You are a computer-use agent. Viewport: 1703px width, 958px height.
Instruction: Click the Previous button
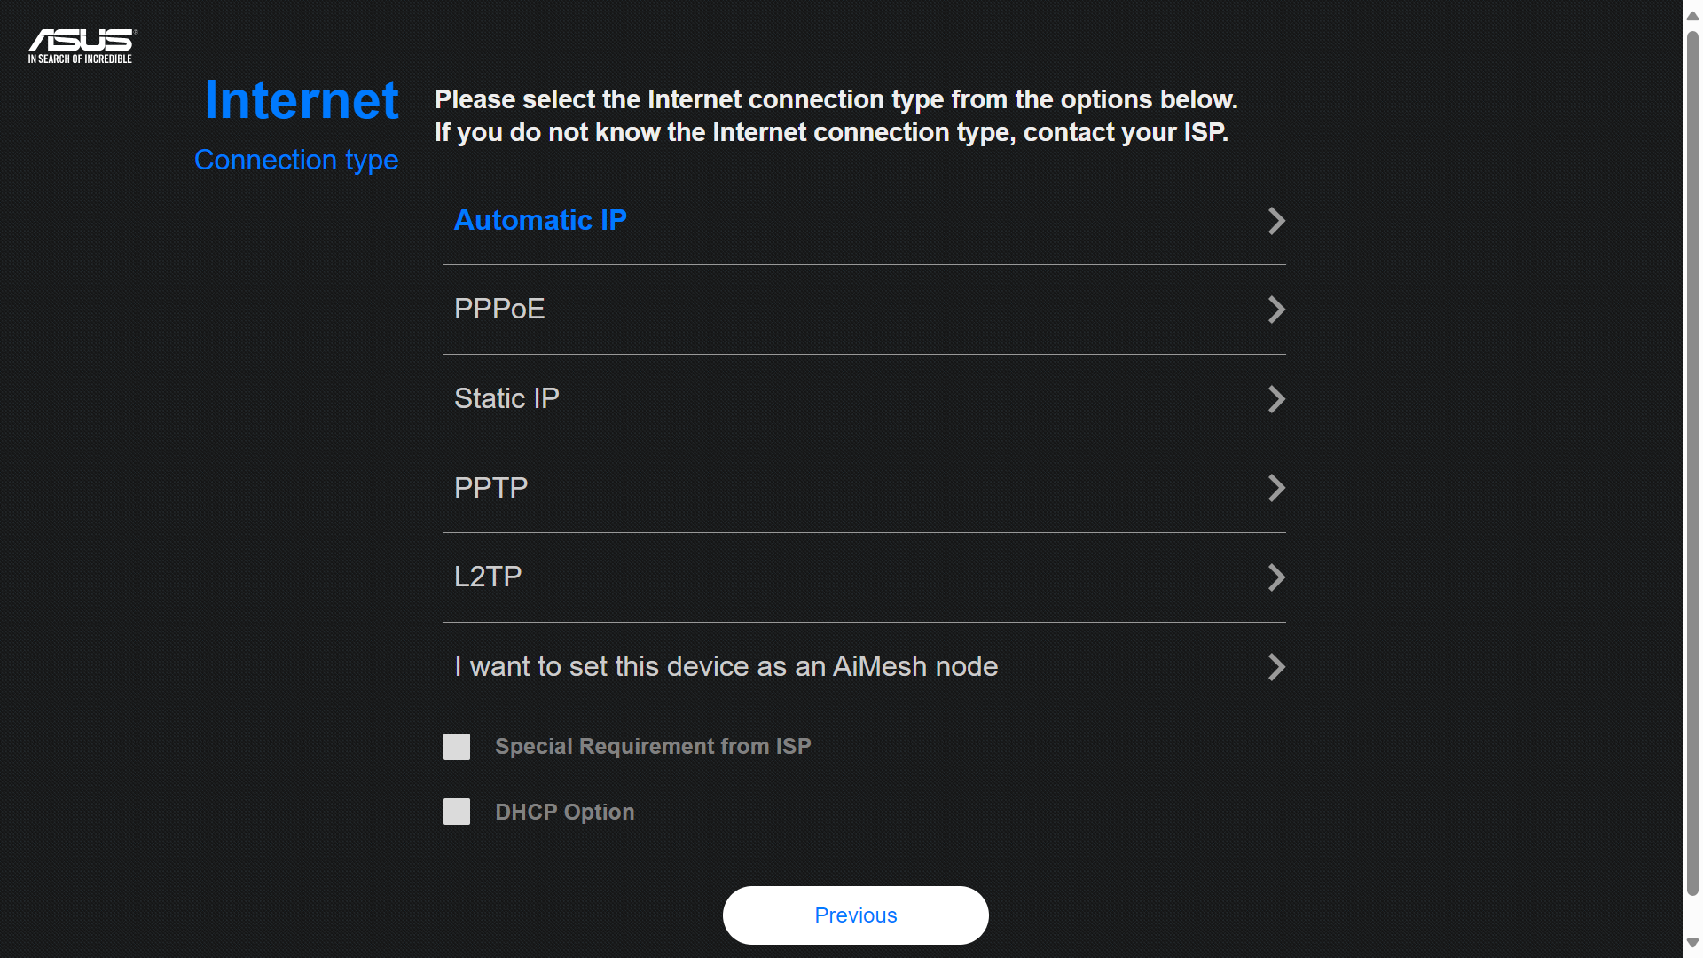point(854,915)
